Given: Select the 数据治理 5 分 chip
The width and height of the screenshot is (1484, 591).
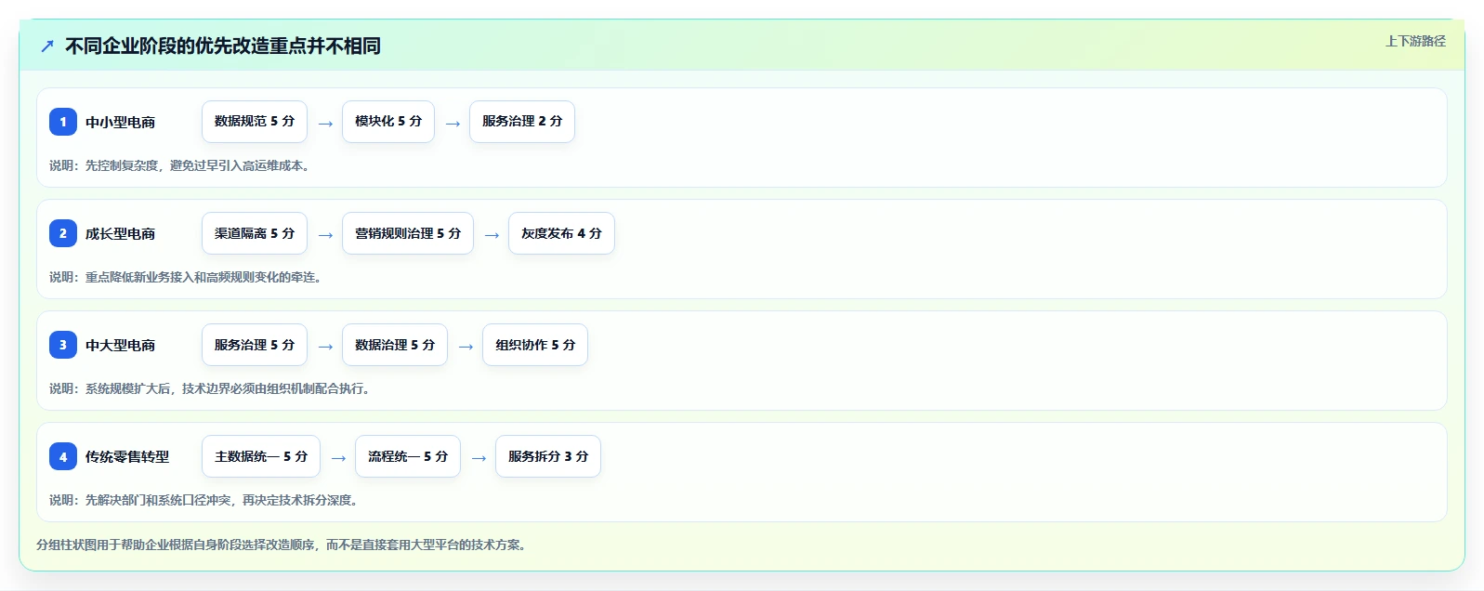Looking at the screenshot, I should [395, 345].
